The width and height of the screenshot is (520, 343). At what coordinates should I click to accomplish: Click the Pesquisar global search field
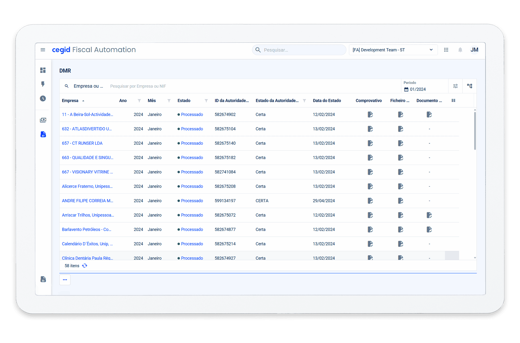pyautogui.click(x=299, y=50)
